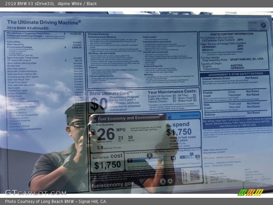Click '3.8 gallons per 100 miles' value
The width and height of the screenshot is (273, 205).
click(109, 148)
